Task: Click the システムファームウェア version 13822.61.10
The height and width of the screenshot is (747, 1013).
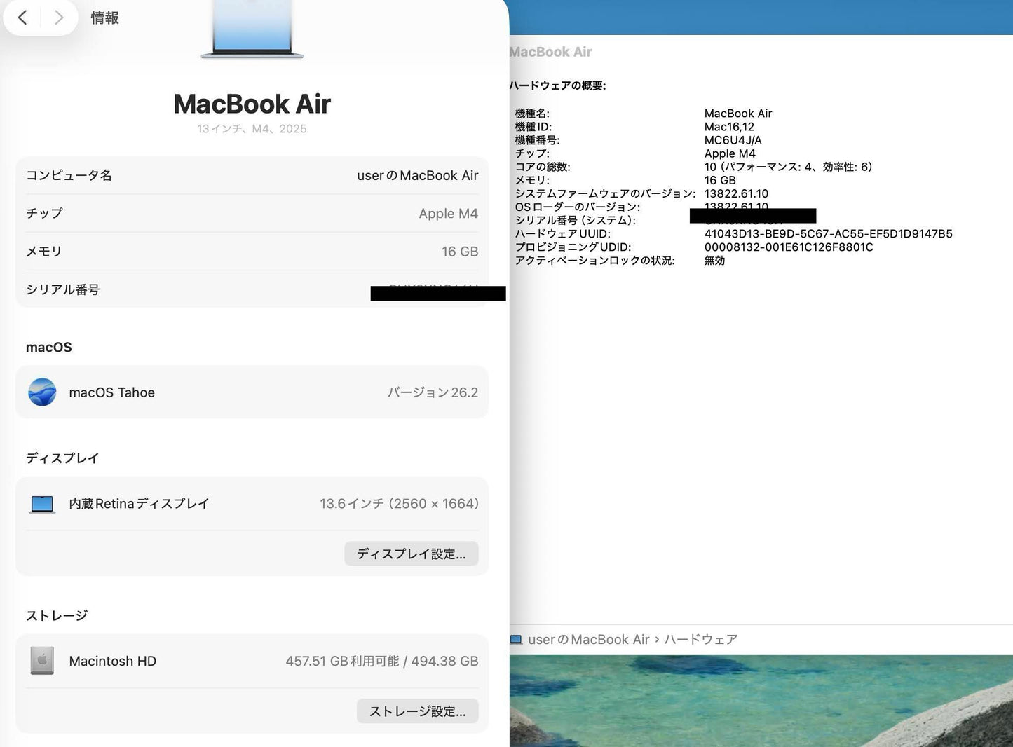Action: point(736,193)
